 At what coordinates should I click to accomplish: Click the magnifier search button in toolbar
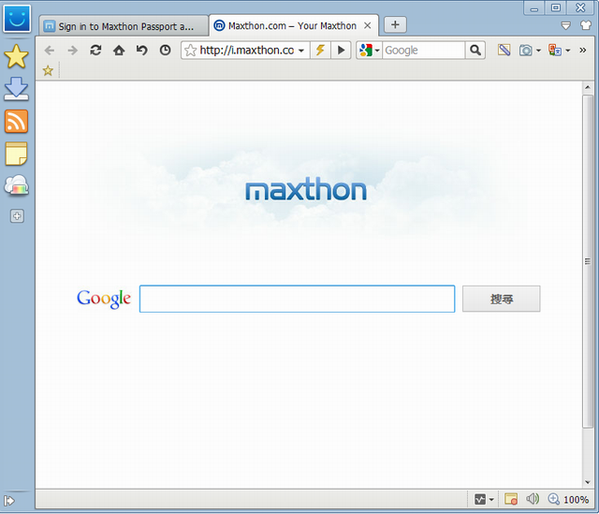coord(475,50)
